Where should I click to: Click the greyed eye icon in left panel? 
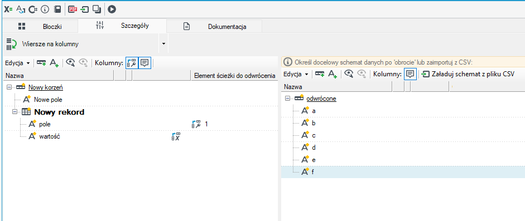(x=83, y=63)
